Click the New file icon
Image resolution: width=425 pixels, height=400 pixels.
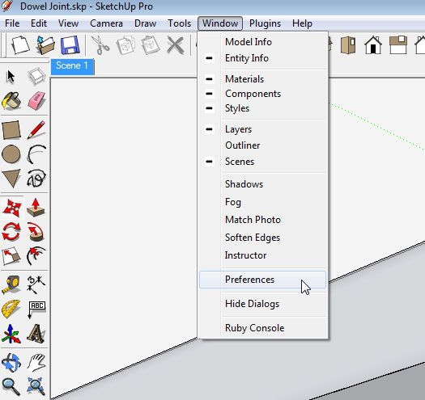(20, 45)
